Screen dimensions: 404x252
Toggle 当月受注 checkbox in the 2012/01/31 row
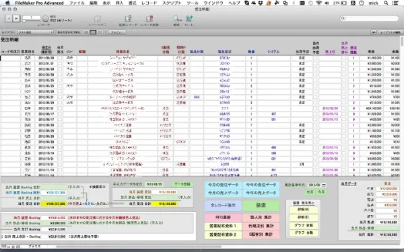click(60, 64)
